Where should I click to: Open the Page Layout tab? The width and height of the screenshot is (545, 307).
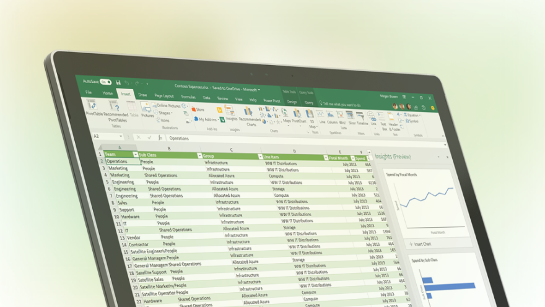(163, 95)
